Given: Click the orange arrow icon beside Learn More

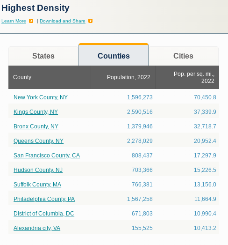Looking at the screenshot, I should (x=31, y=21).
